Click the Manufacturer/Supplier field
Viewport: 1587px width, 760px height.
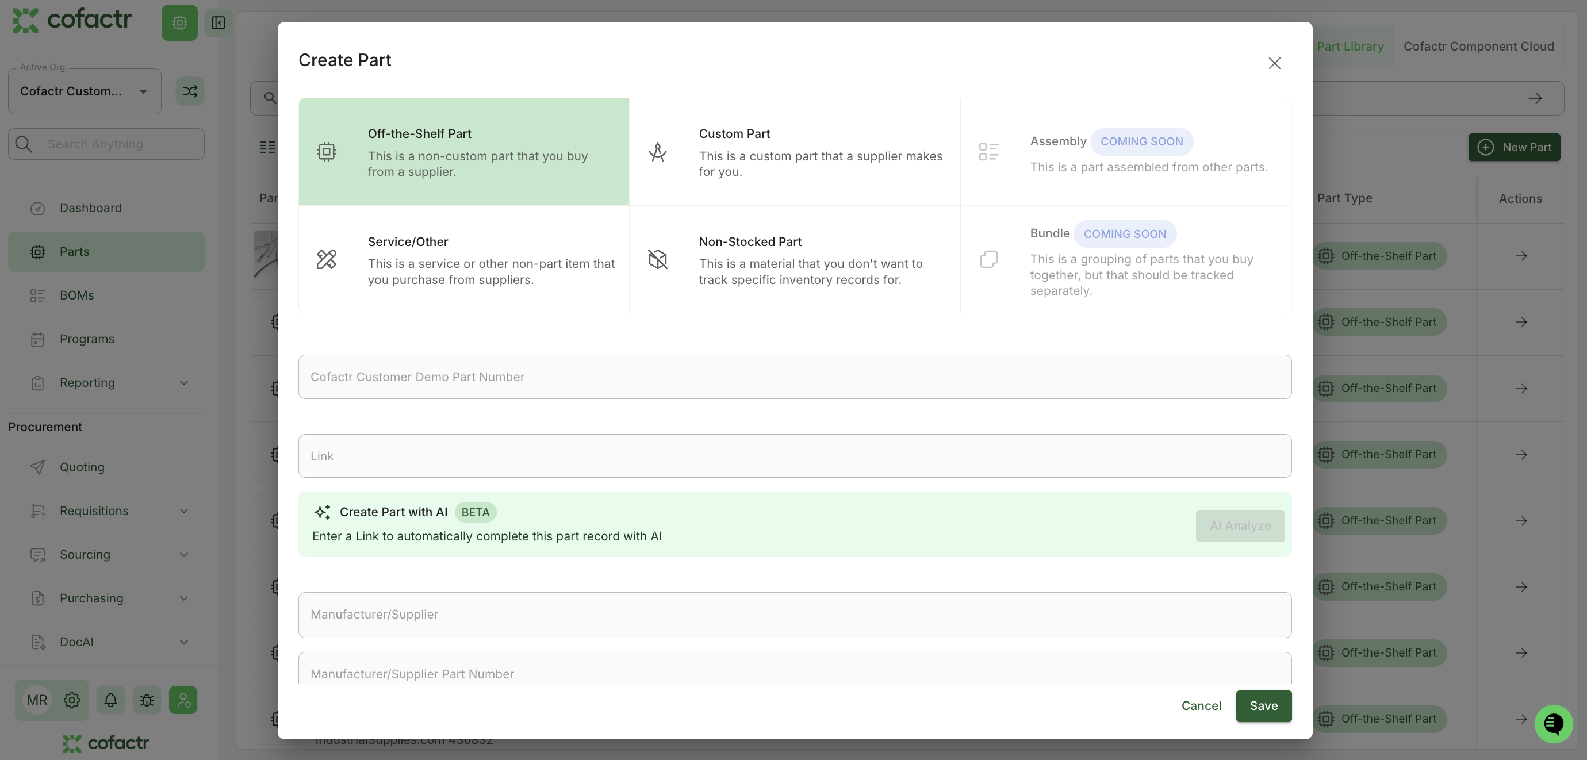point(795,615)
